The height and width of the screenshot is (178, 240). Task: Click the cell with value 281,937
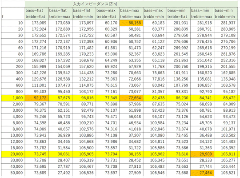[x=226, y=23]
